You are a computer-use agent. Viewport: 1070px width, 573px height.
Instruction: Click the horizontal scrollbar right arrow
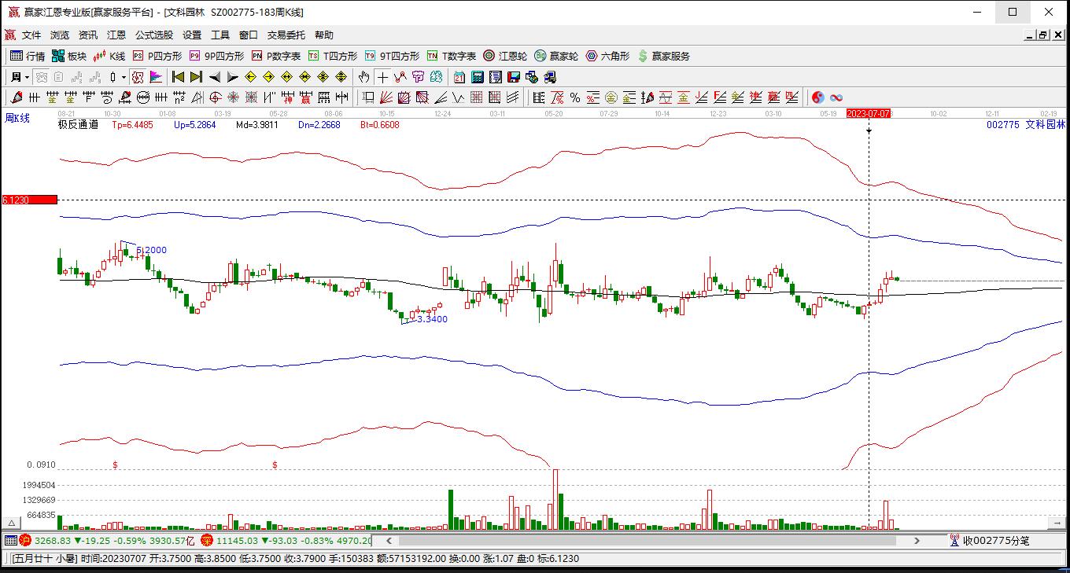click(x=917, y=541)
